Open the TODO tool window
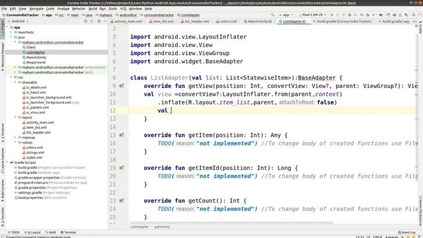Screen dimensions: 423x238 click(x=14, y=232)
